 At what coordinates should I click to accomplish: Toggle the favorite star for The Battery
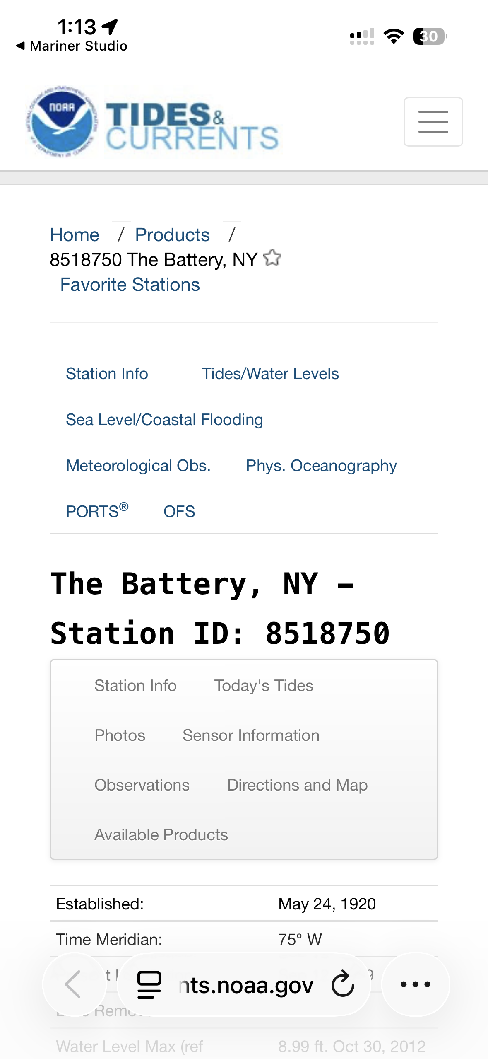(x=272, y=259)
